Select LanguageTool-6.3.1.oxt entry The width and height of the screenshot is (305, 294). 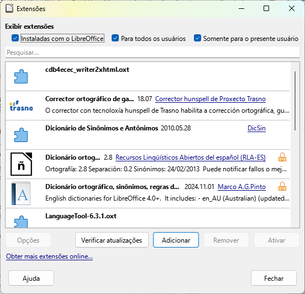coord(81,216)
